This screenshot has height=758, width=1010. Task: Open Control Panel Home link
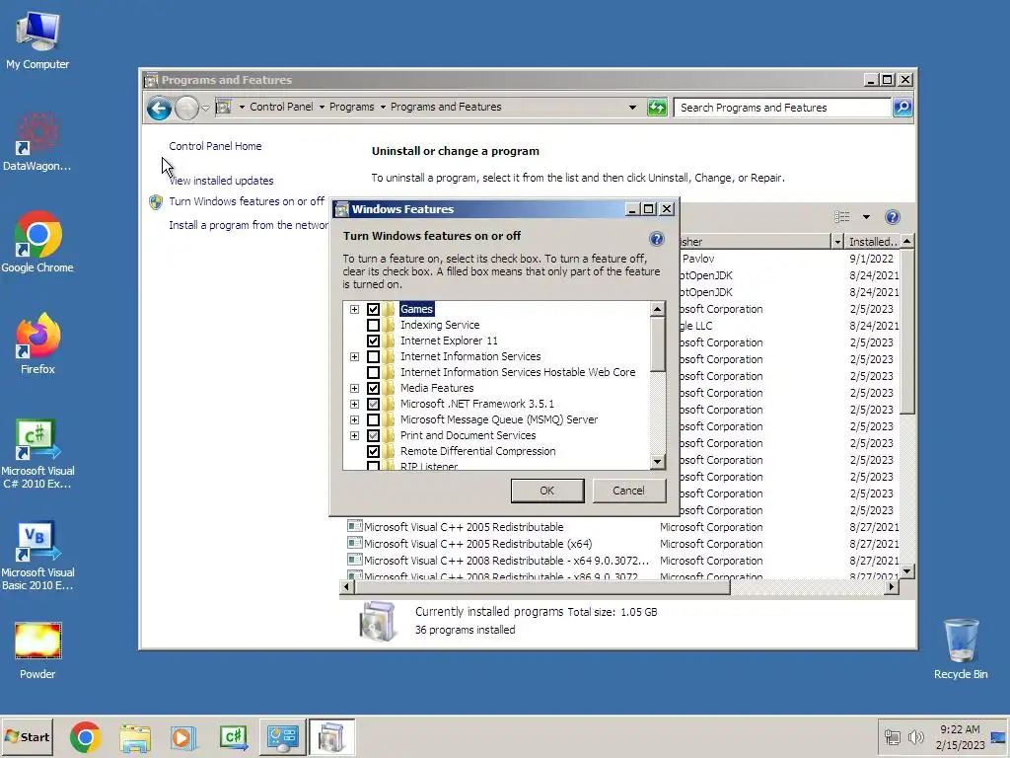(215, 146)
